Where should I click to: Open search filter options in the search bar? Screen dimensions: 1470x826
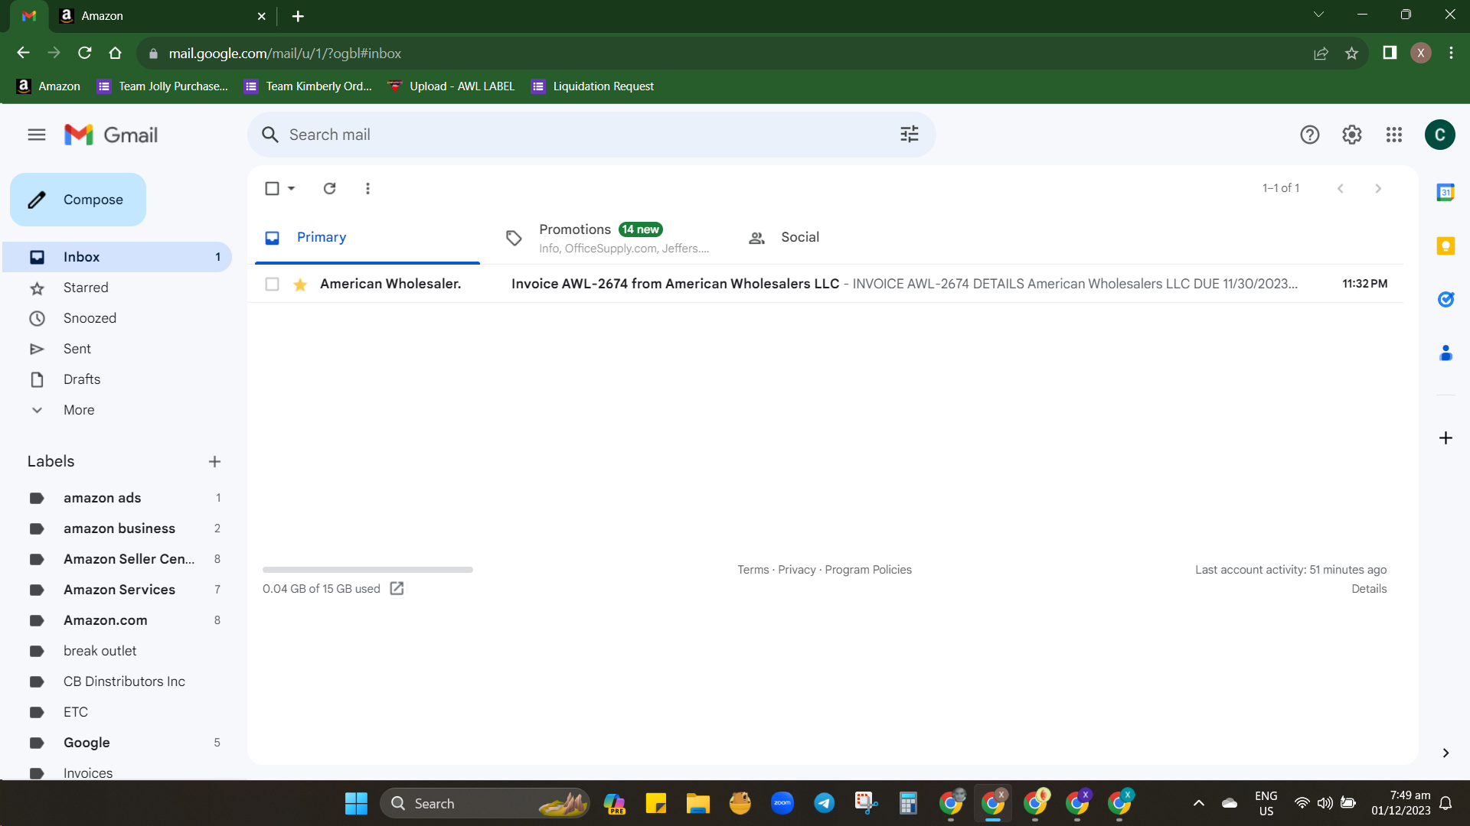tap(909, 135)
